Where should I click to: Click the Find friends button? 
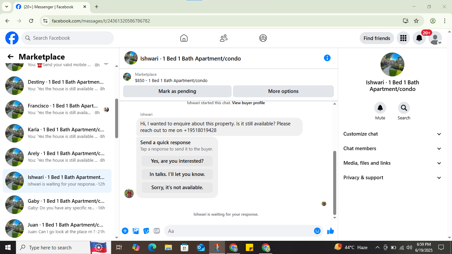(377, 38)
